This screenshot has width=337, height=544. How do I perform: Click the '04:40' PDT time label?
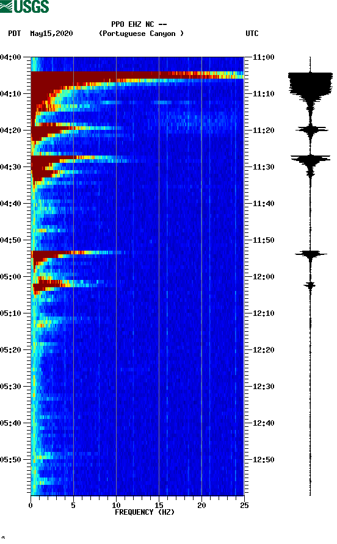point(10,204)
